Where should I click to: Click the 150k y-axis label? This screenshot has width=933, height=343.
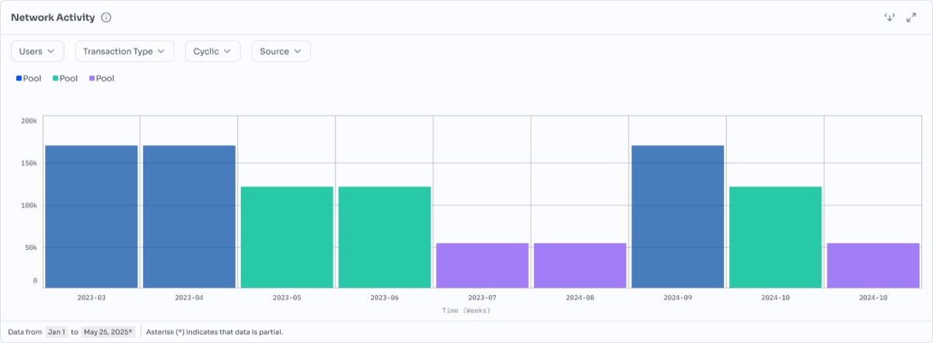click(x=29, y=163)
